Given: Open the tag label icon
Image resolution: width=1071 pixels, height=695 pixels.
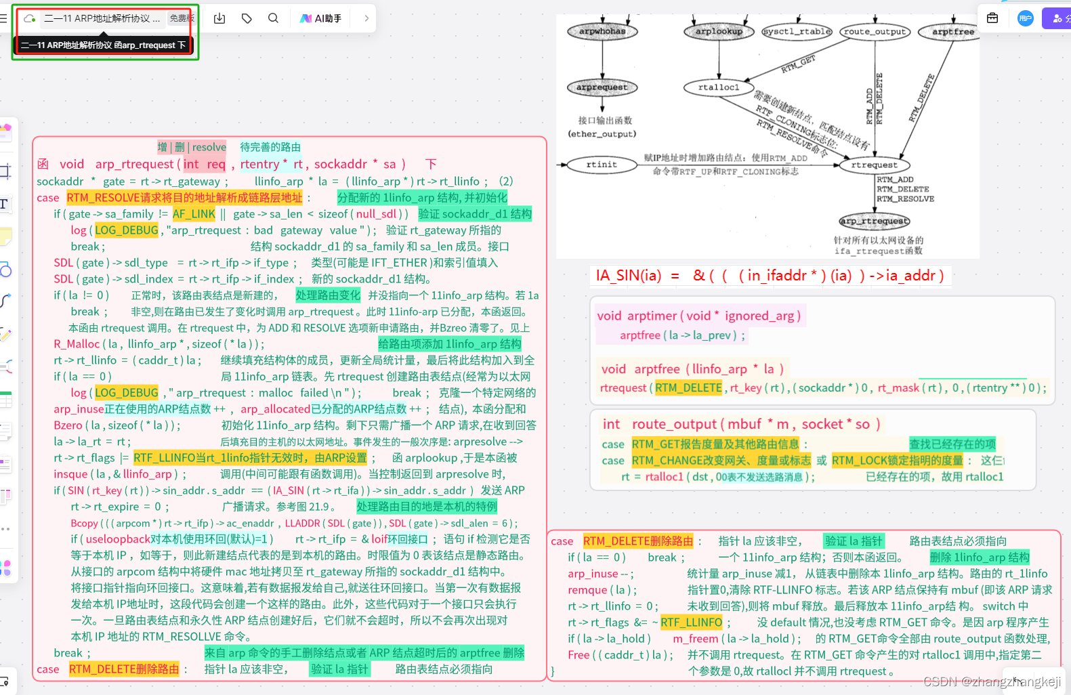Looking at the screenshot, I should coord(247,18).
